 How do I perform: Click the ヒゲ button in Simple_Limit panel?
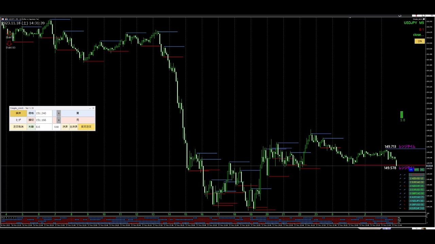point(18,120)
